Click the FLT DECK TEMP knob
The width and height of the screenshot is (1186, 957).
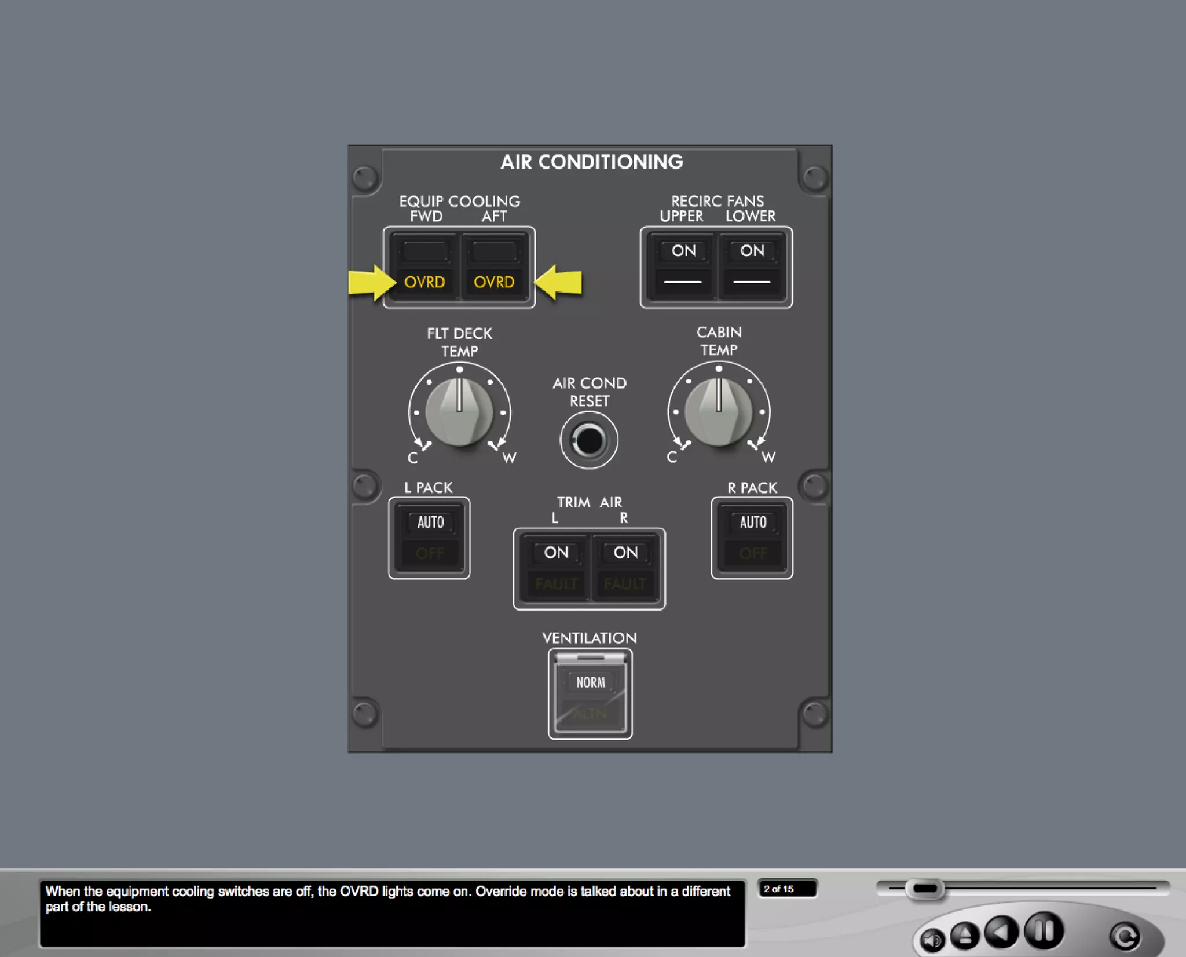[459, 412]
